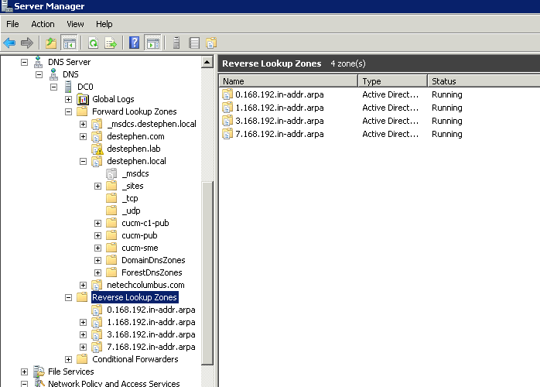Click the Export List toolbar icon
The width and height of the screenshot is (540, 387).
[x=111, y=43]
